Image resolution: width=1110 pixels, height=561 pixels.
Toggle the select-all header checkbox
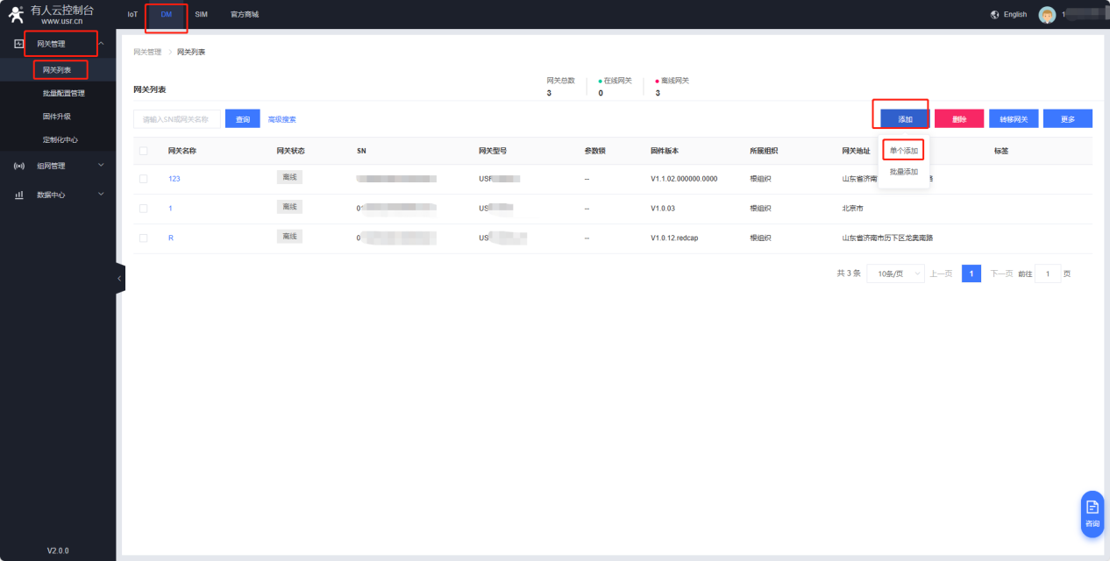(x=144, y=151)
